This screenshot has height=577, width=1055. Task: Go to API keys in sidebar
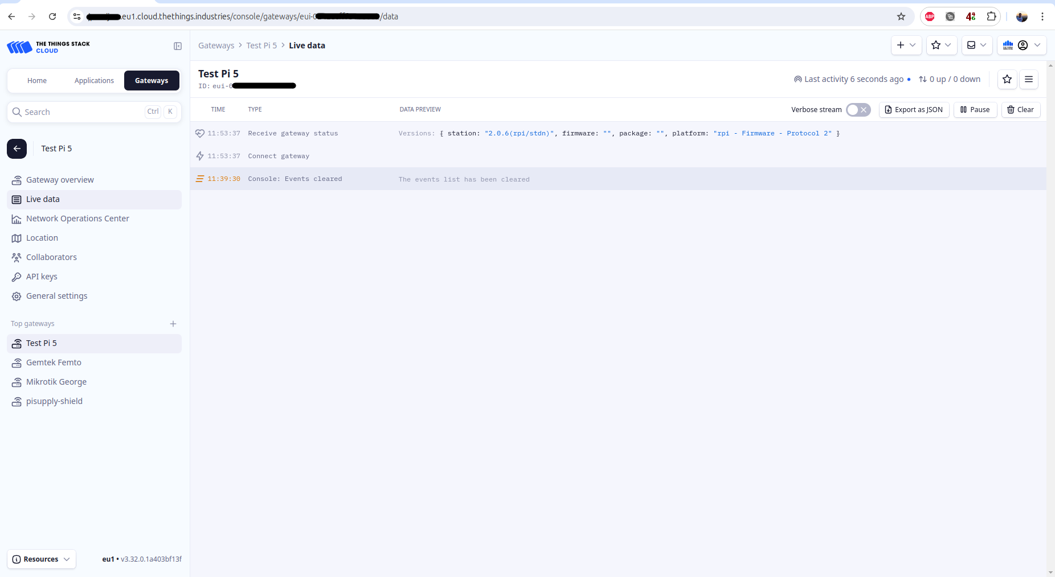click(x=42, y=277)
